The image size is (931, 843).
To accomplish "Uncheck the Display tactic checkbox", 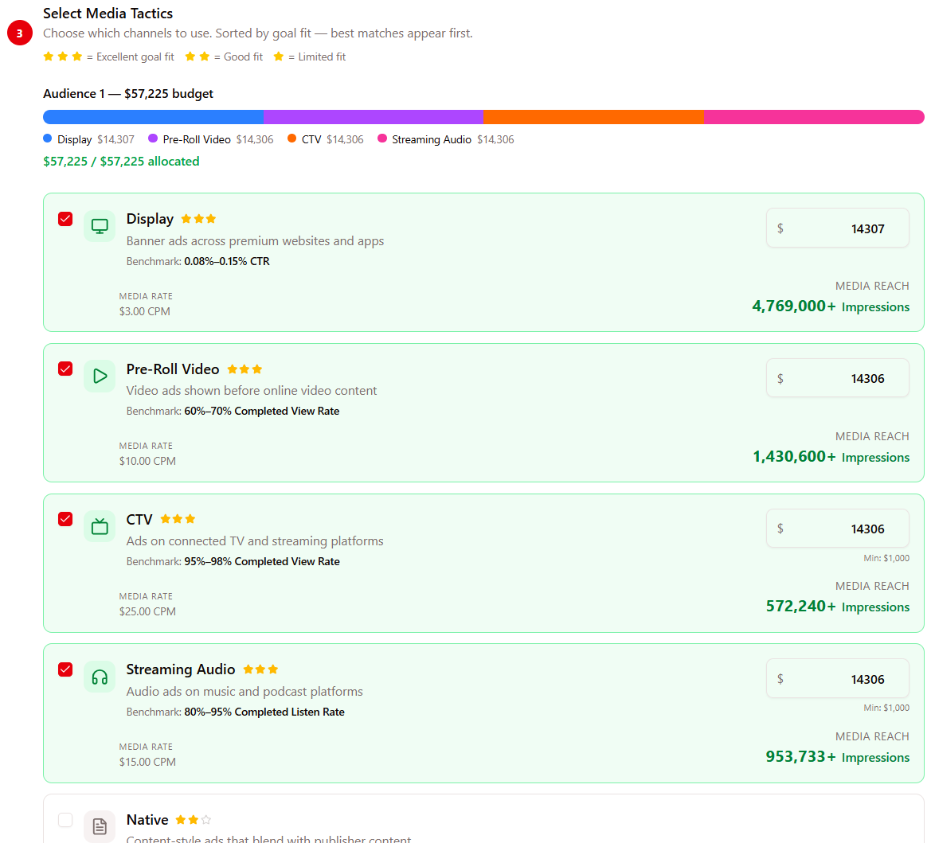I will [x=65, y=219].
